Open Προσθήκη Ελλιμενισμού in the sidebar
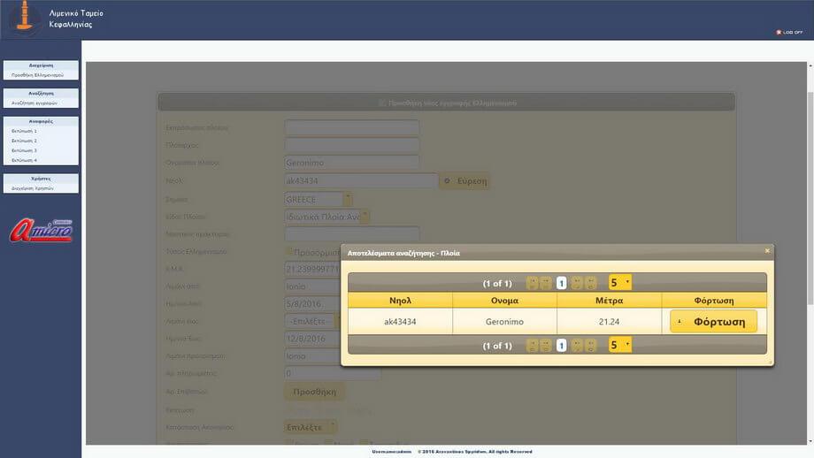Image resolution: width=814 pixels, height=458 pixels. (x=37, y=75)
